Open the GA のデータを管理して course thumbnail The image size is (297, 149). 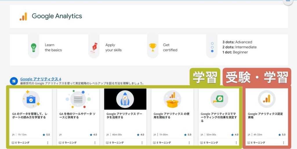coord(31,99)
